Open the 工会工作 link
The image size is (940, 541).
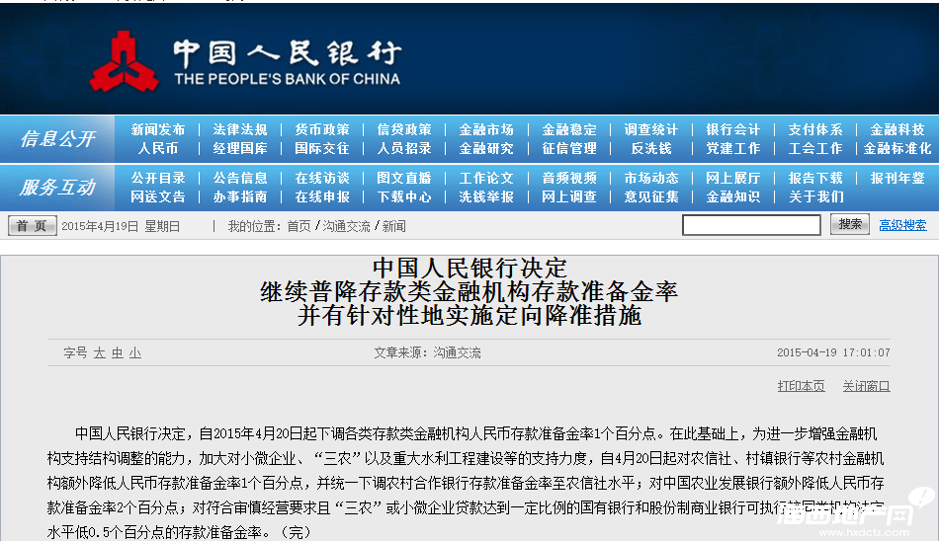pos(815,148)
